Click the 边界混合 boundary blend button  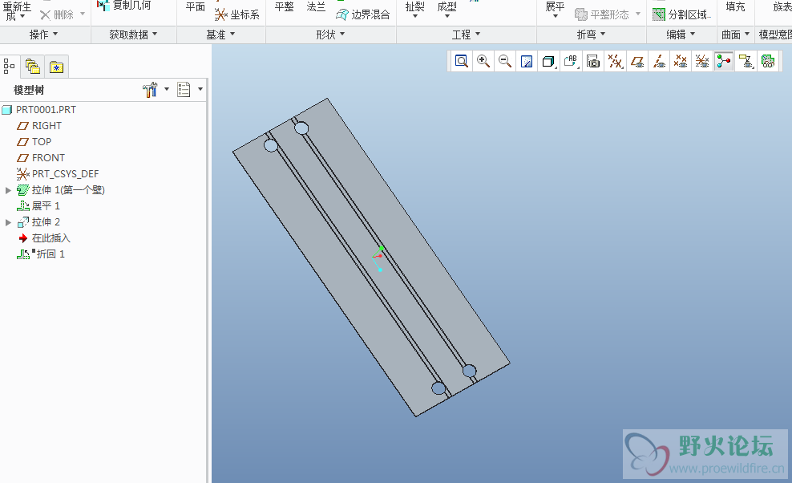(362, 14)
